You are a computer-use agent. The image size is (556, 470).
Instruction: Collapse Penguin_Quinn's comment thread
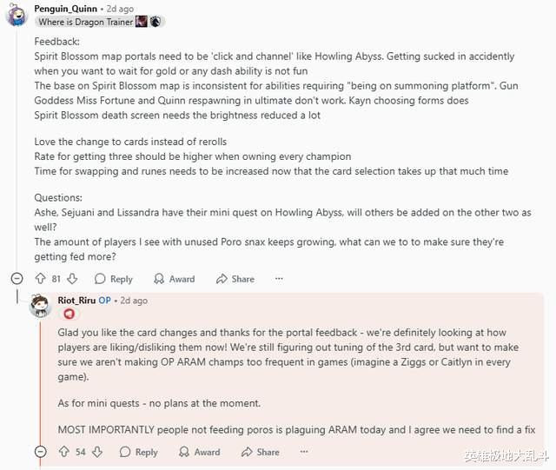pyautogui.click(x=17, y=279)
